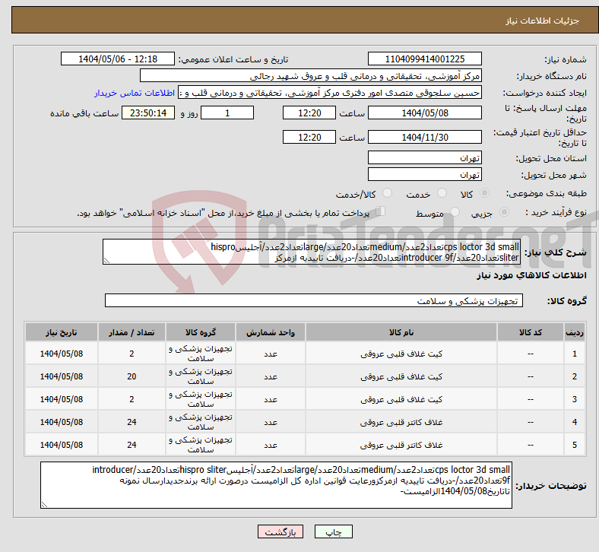Click the کد کالا column header
599x552 pixels.
tap(531, 332)
